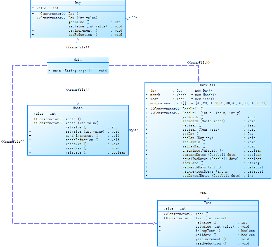Image resolution: width=272 pixels, height=247 pixels.
Task: Select the Month class title
Action: (x=78, y=108)
